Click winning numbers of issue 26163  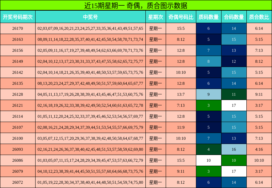pos(90,39)
